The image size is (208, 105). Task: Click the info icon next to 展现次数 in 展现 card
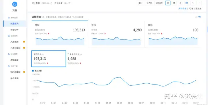click(44, 30)
